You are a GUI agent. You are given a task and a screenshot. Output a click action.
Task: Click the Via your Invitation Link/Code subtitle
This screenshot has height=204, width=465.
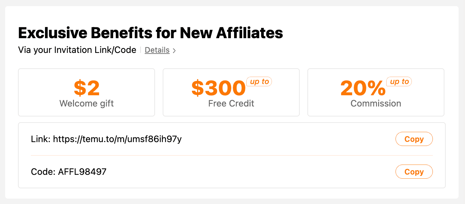pos(77,50)
